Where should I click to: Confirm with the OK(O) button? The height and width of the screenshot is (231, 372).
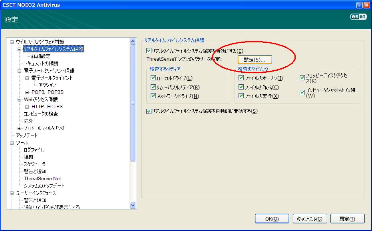272,219
